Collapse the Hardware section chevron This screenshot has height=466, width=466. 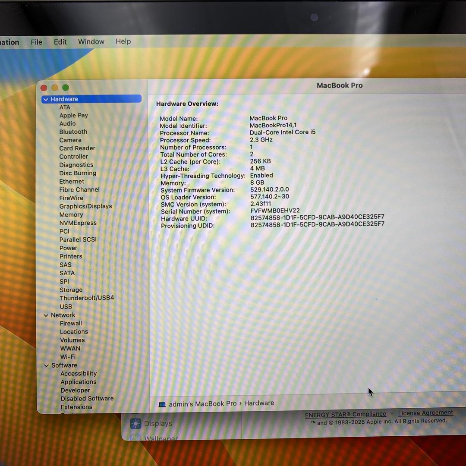46,99
